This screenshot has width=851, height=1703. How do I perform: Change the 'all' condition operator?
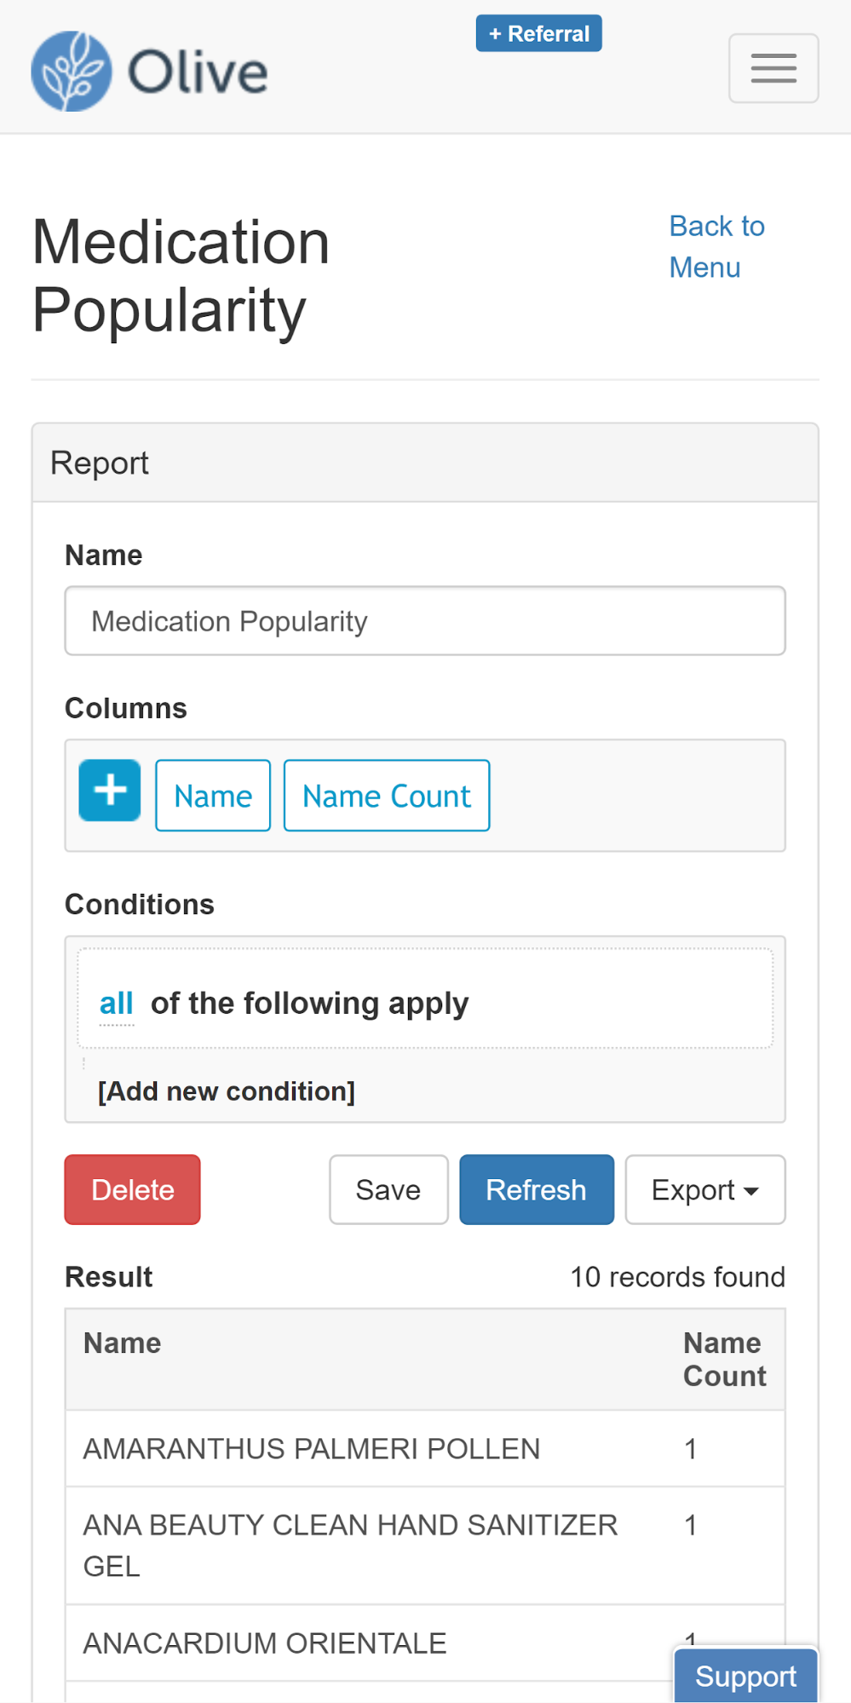point(116,1004)
